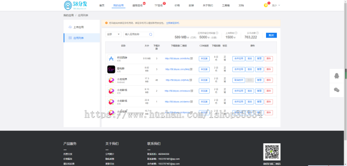
Task: Click the 蜜电影 app icon
Action: click(x=111, y=69)
